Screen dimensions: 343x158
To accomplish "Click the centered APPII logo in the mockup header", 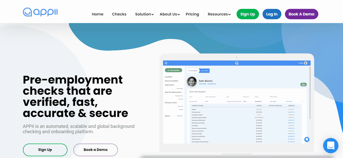I will 237,63.
